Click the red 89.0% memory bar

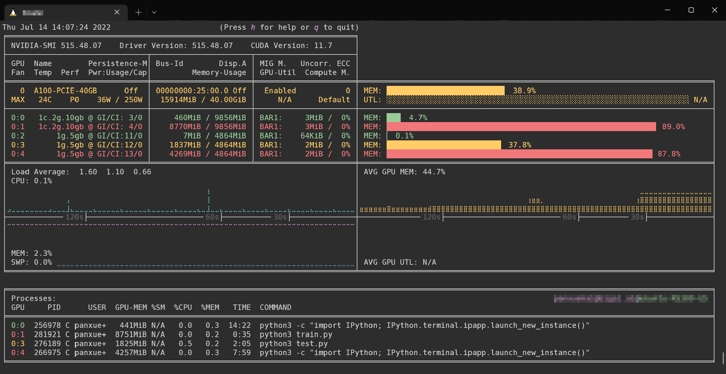(521, 127)
